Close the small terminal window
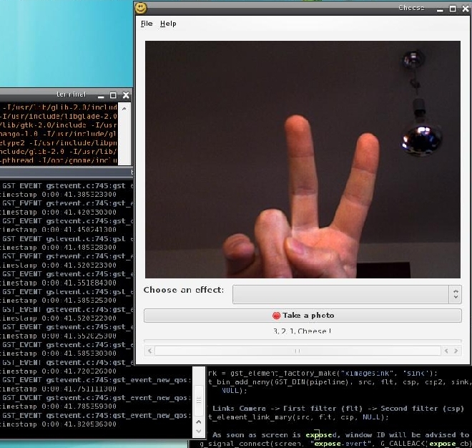Screen dimensions: 472x448 pyautogui.click(x=126, y=95)
